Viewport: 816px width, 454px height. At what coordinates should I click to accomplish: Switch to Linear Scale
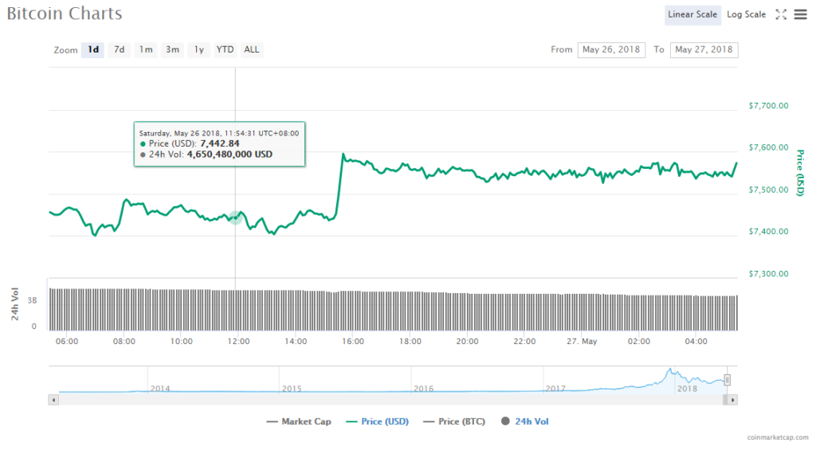point(692,14)
